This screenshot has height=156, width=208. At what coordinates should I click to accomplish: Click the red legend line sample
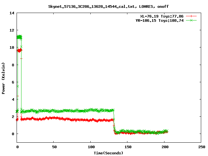191,16
